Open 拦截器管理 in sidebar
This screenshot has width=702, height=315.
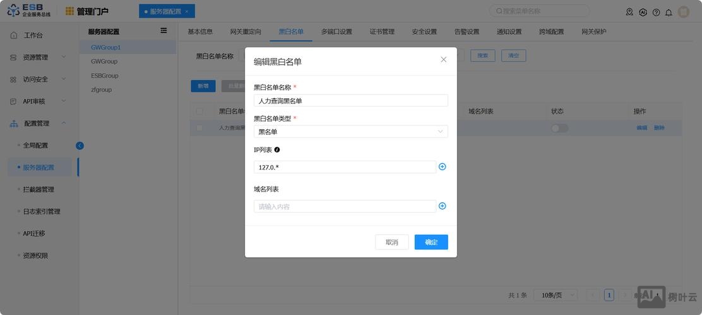click(x=39, y=190)
